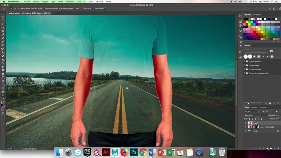The image size is (281, 158).
Task: Open the Filtro menu
Action: 79,2
